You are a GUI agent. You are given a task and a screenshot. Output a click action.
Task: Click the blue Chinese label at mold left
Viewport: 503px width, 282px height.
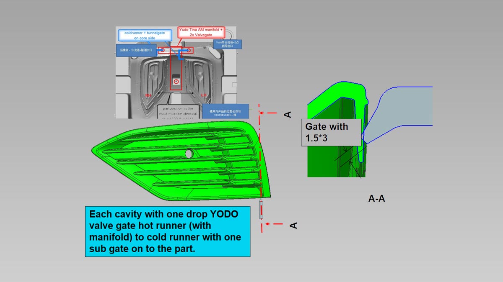pos(136,50)
